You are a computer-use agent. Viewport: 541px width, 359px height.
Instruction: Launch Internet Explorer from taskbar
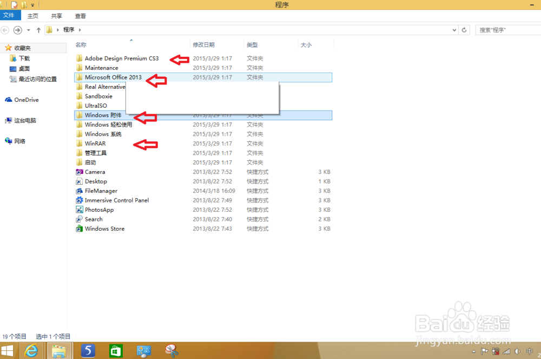pyautogui.click(x=31, y=351)
